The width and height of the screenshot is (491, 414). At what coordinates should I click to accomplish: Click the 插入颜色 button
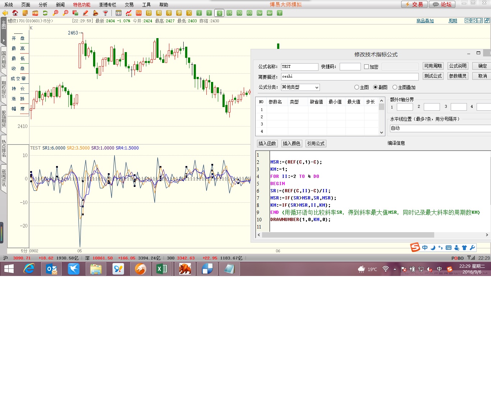pyautogui.click(x=291, y=144)
